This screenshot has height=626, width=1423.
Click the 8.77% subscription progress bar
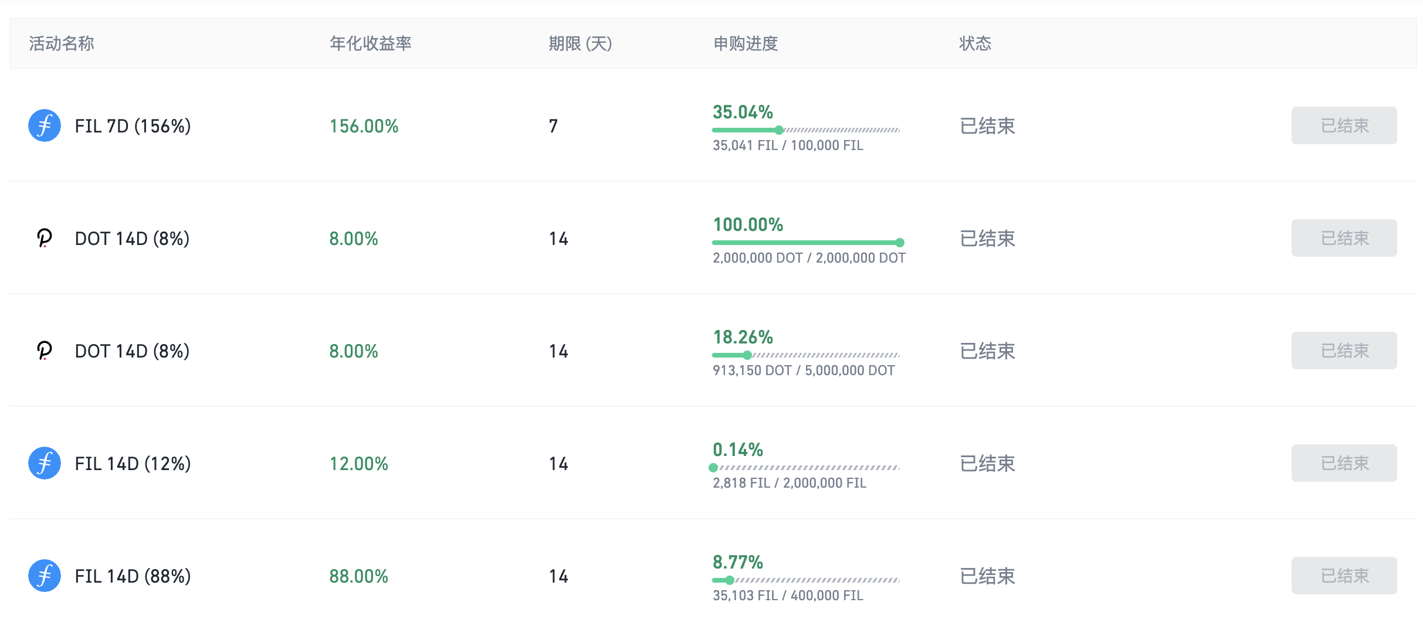pyautogui.click(x=806, y=580)
